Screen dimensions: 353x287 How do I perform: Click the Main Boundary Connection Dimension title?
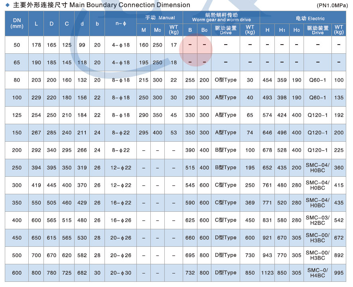tap(130, 5)
